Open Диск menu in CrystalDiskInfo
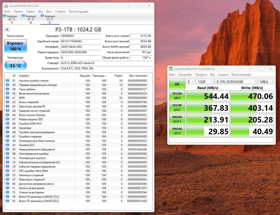The image size is (280, 215). click(49, 11)
